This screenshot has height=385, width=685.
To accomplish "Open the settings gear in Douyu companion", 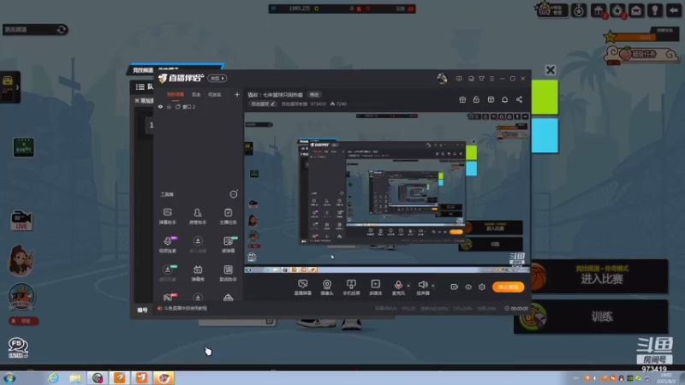I will [x=482, y=287].
